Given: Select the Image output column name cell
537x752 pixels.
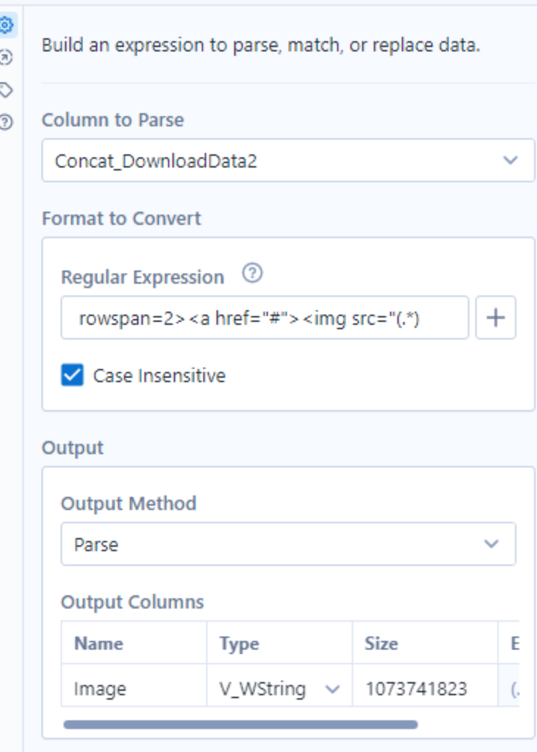Looking at the screenshot, I should pos(134,689).
